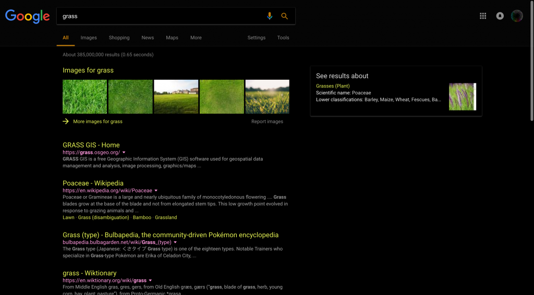This screenshot has width=534, height=295.
Task: Open Poaceae - Wikipedia result
Action: [x=93, y=183]
